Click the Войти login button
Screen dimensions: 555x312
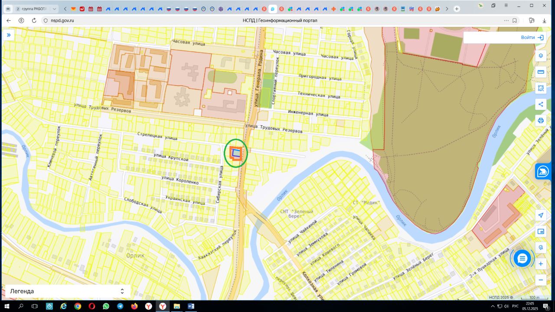(x=532, y=38)
